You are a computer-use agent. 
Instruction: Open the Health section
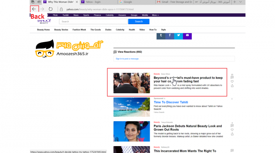point(132,30)
